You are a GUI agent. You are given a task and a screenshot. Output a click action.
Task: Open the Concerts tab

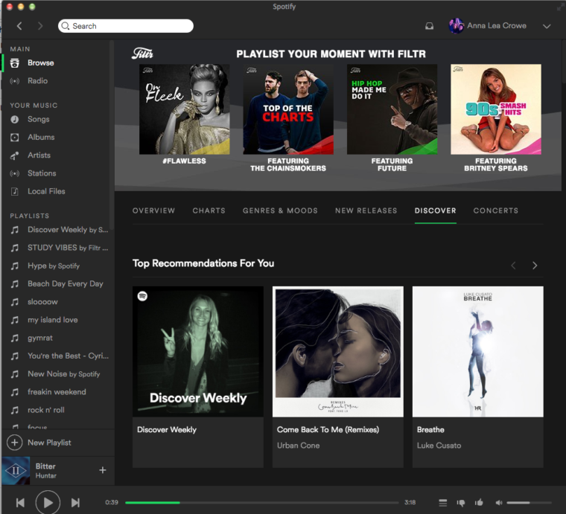495,211
